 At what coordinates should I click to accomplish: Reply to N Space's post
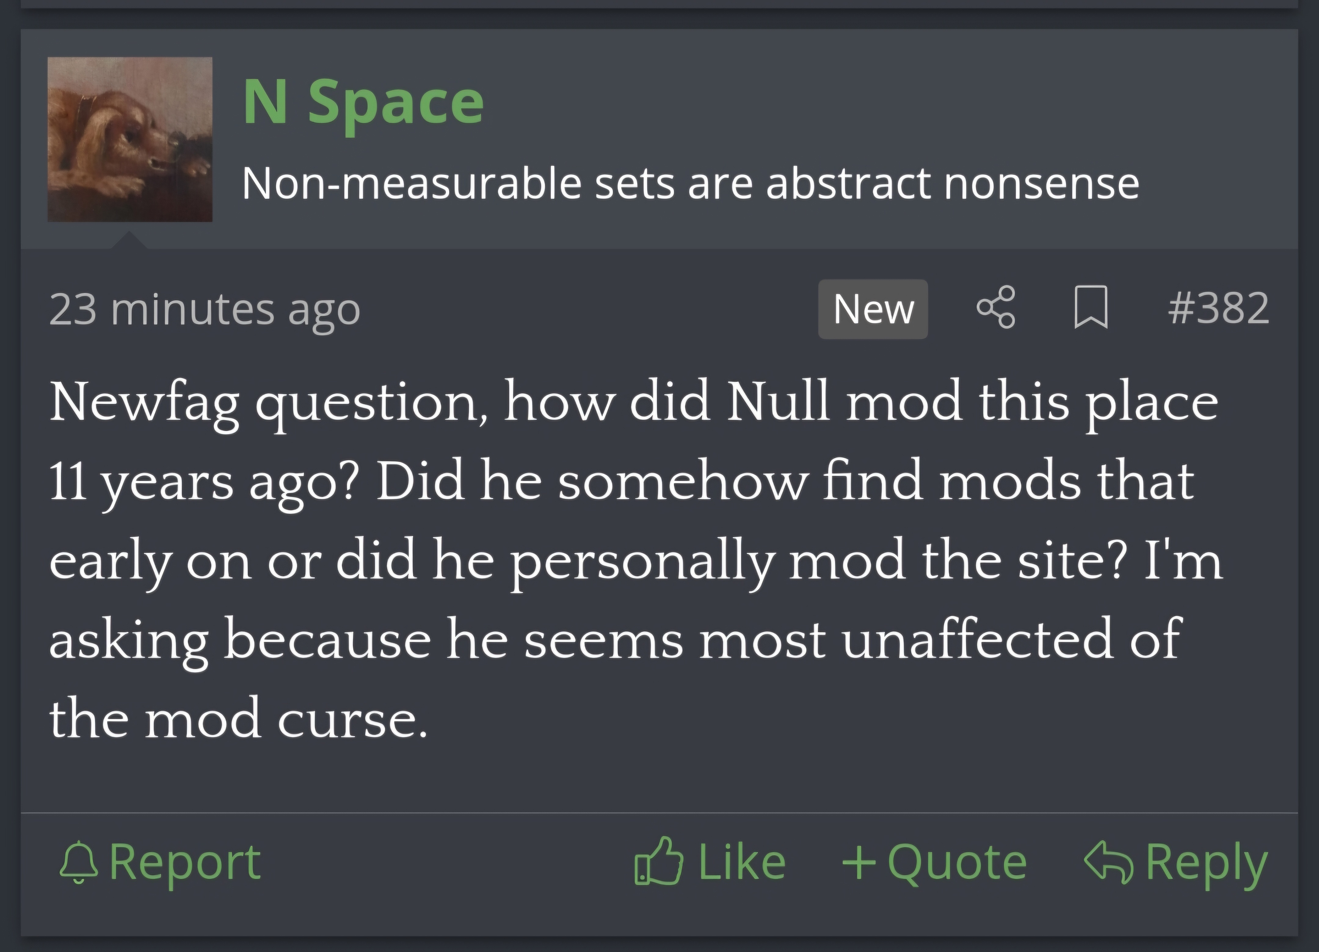coord(1175,864)
